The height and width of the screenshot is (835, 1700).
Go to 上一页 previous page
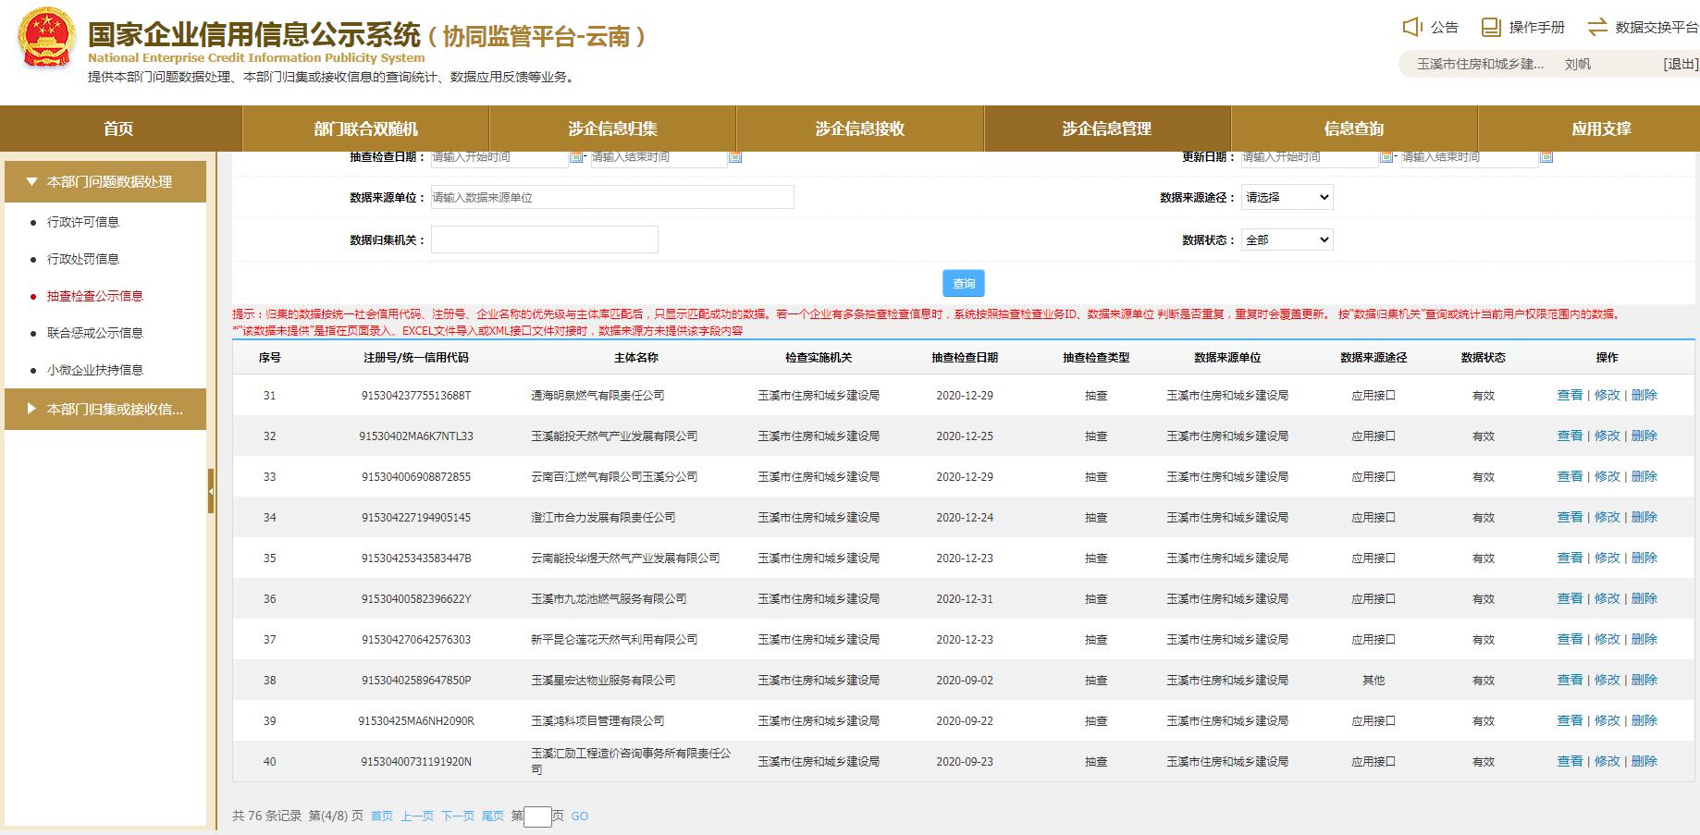pos(417,817)
